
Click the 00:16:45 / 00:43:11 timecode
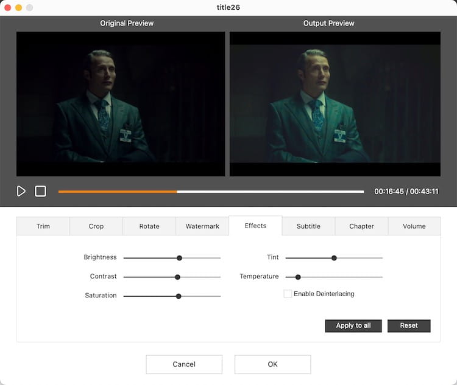tap(406, 192)
